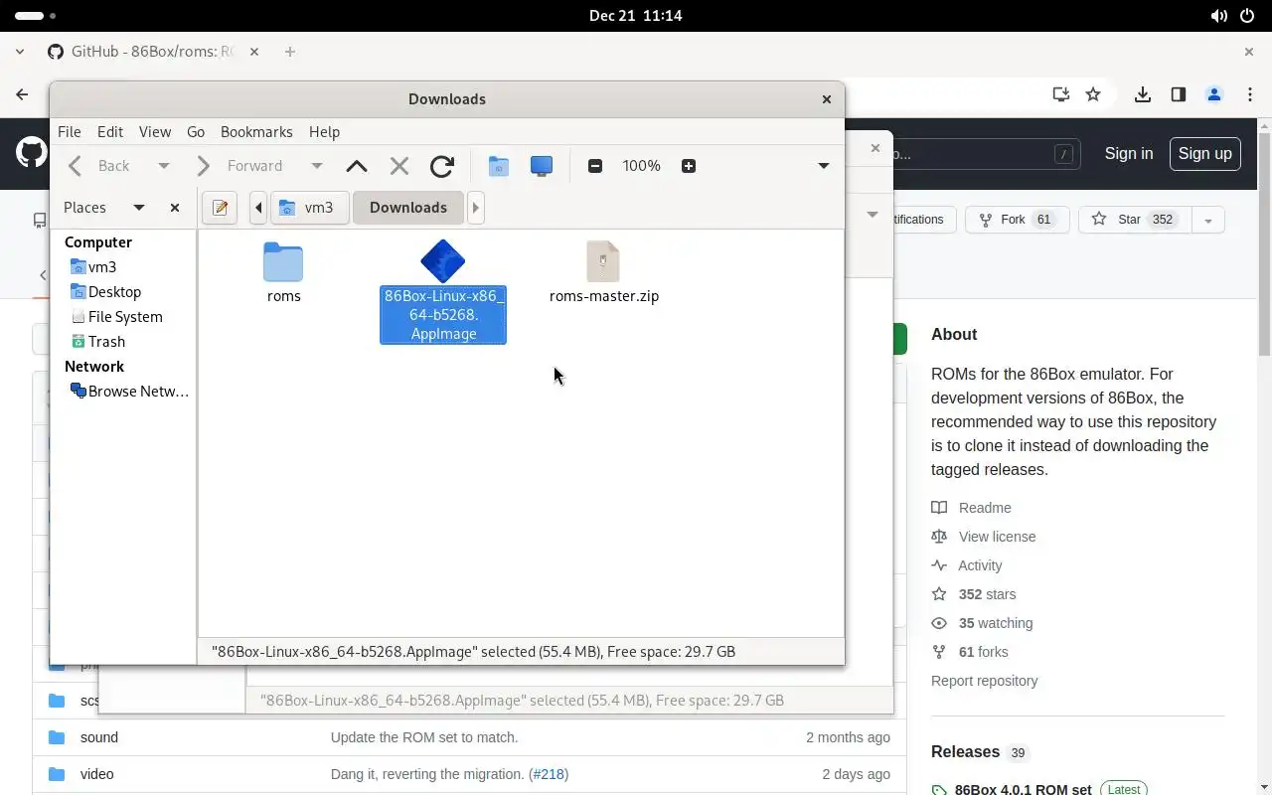Click the Sign in link
Viewport: 1272px width, 795px height.
1129,153
